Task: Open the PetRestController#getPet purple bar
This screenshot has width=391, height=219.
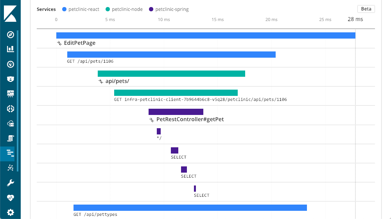Action: point(176,112)
